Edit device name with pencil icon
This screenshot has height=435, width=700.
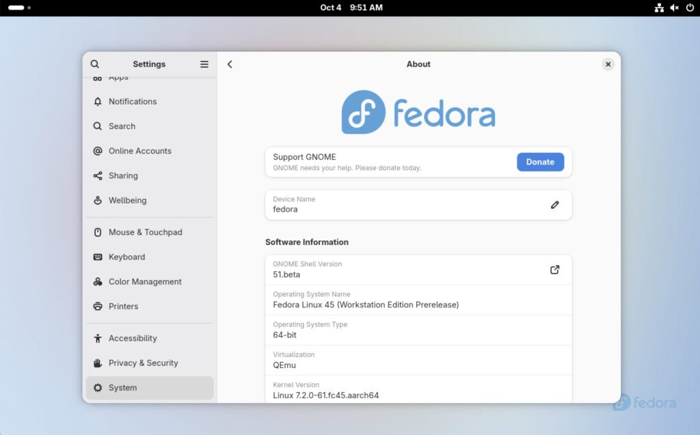(x=555, y=205)
